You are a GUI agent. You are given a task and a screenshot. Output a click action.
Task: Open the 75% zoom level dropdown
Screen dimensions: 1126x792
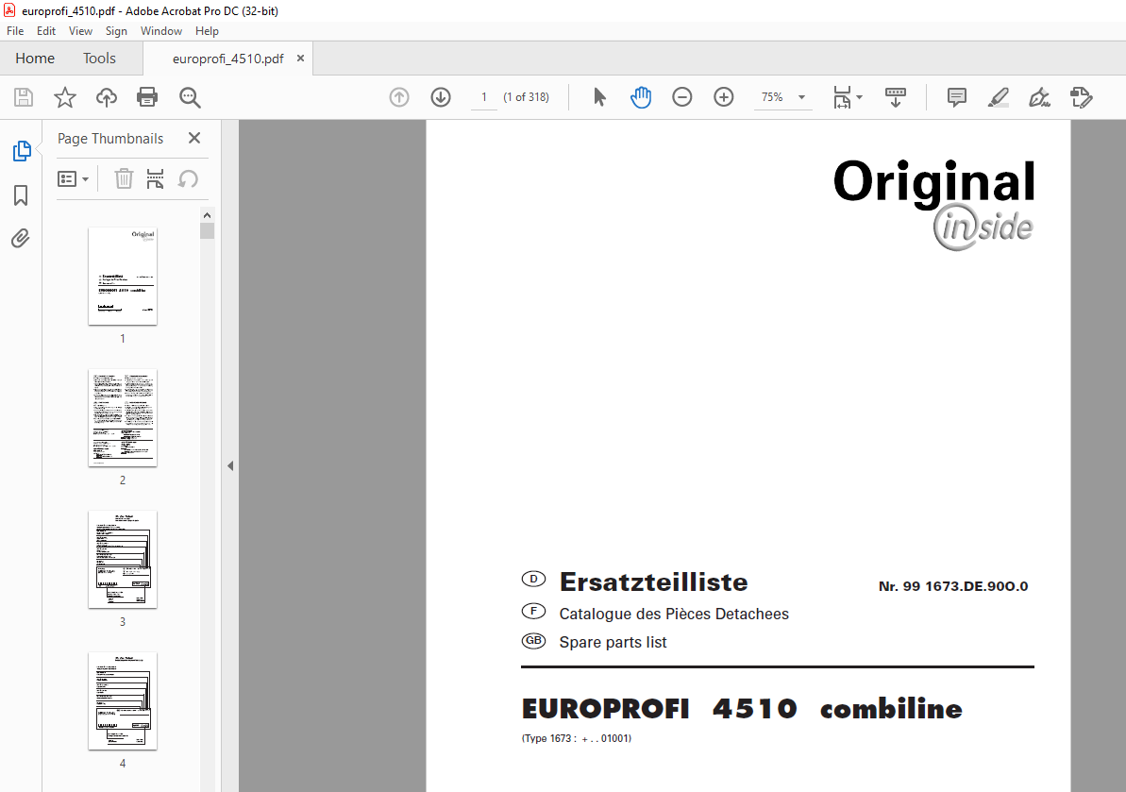782,97
